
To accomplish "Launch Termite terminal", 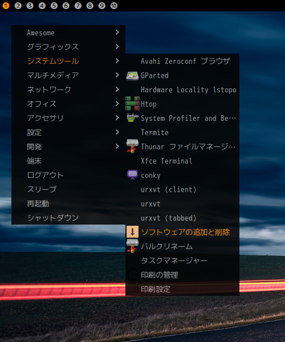I will (x=182, y=132).
